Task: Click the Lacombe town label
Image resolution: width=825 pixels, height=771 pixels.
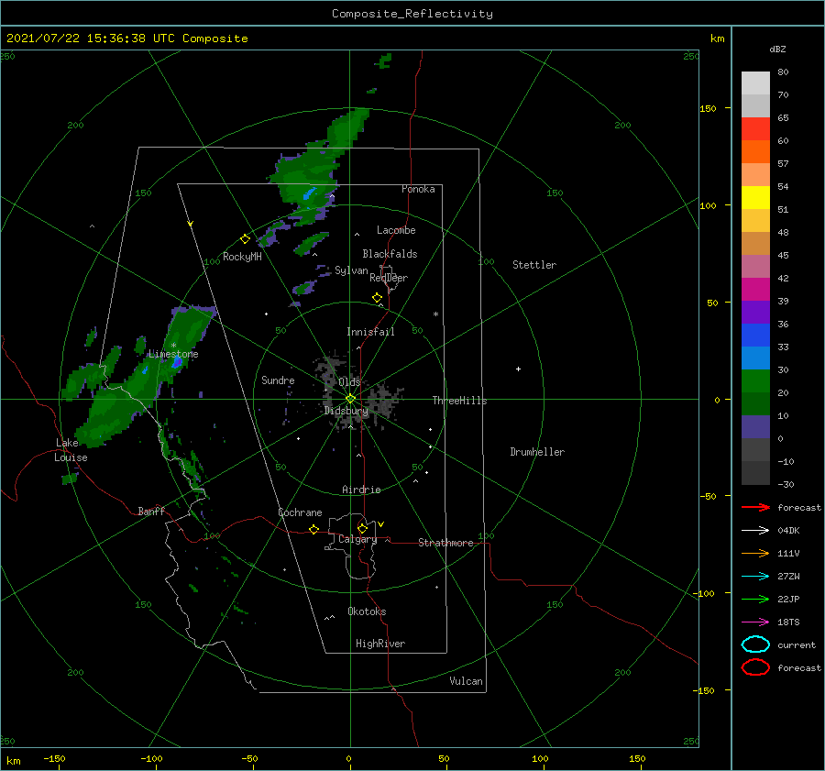Action: [x=396, y=230]
